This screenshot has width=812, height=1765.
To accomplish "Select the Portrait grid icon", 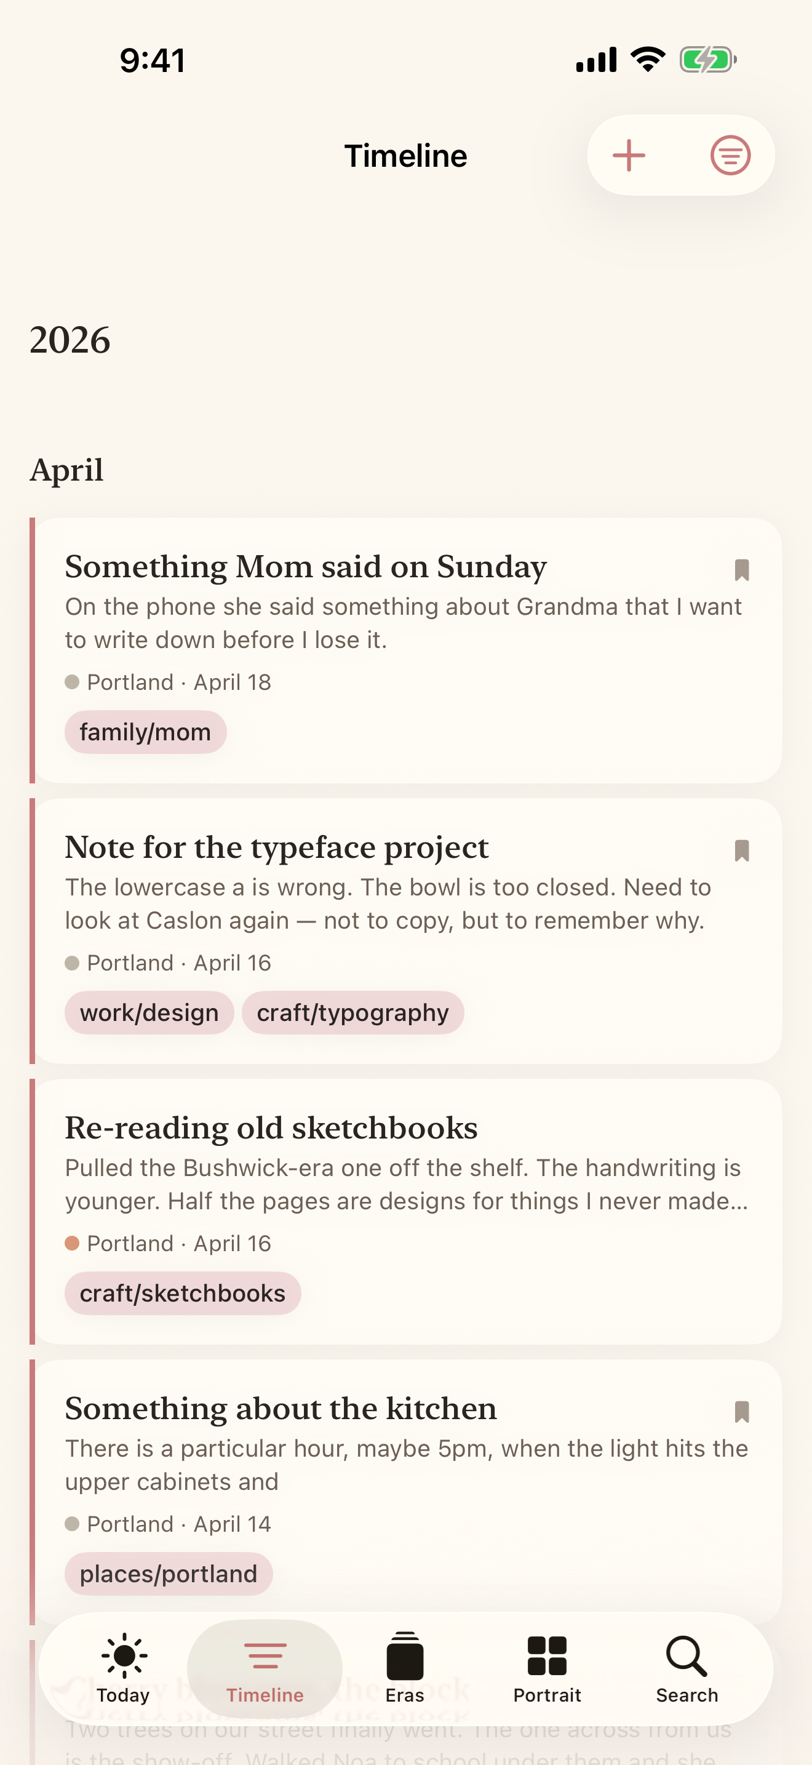I will click(x=547, y=1655).
